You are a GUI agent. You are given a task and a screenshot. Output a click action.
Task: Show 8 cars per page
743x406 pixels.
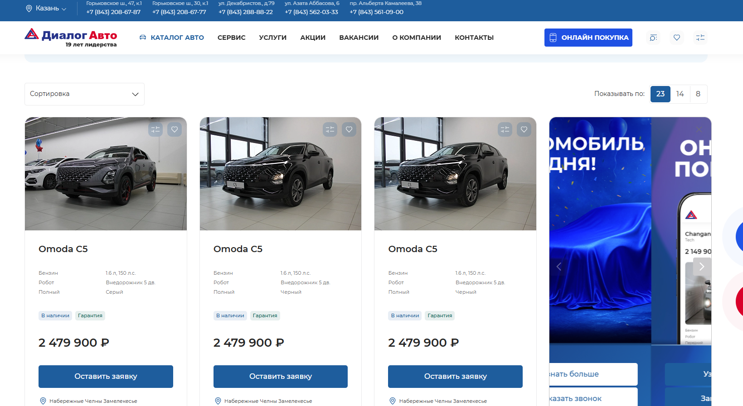tap(698, 94)
